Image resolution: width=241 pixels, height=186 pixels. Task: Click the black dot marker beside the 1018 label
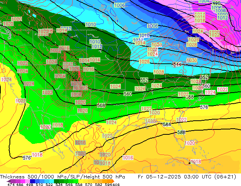click(189, 163)
